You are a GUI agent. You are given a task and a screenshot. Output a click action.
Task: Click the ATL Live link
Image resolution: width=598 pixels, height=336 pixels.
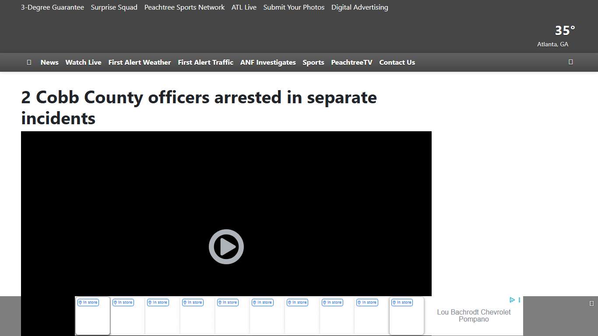tap(244, 7)
